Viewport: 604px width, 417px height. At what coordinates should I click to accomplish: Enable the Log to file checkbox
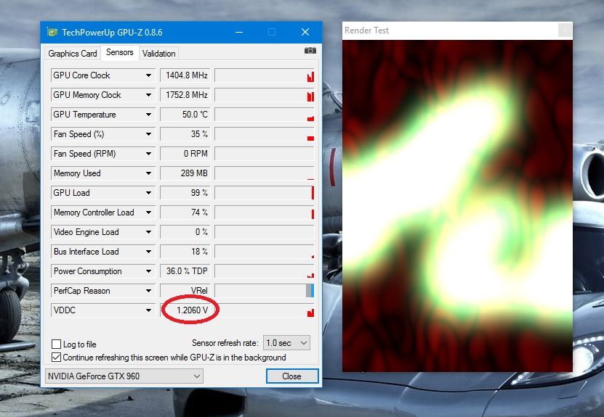[56, 344]
